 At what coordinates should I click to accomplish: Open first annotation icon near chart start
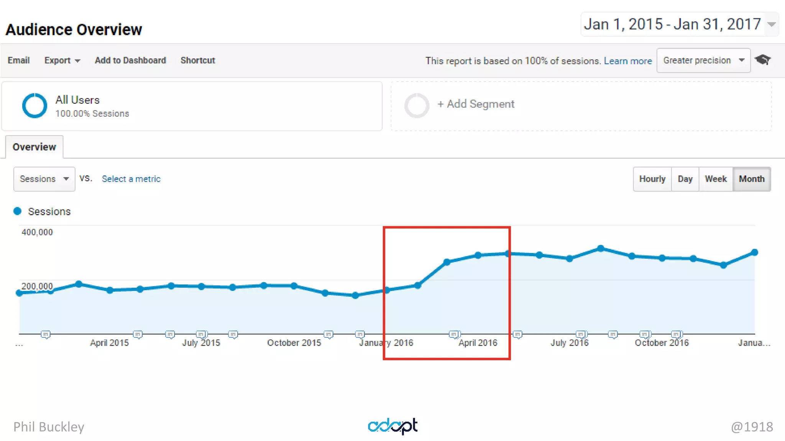pos(46,335)
